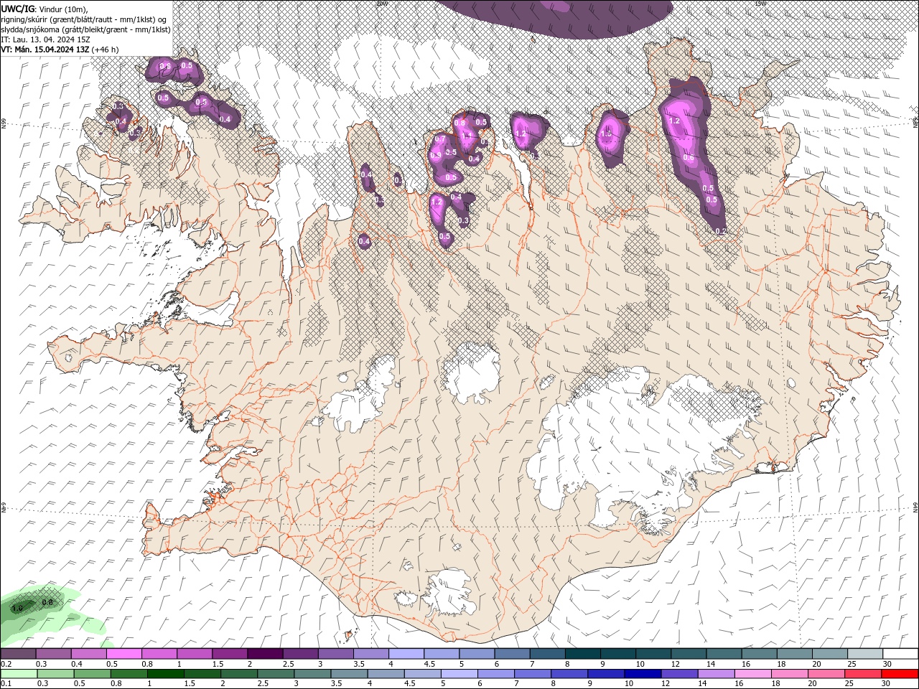Viewport: 919px width, 689px height.
Task: Click the '3.5' label under the snow scale
Action: (359, 664)
